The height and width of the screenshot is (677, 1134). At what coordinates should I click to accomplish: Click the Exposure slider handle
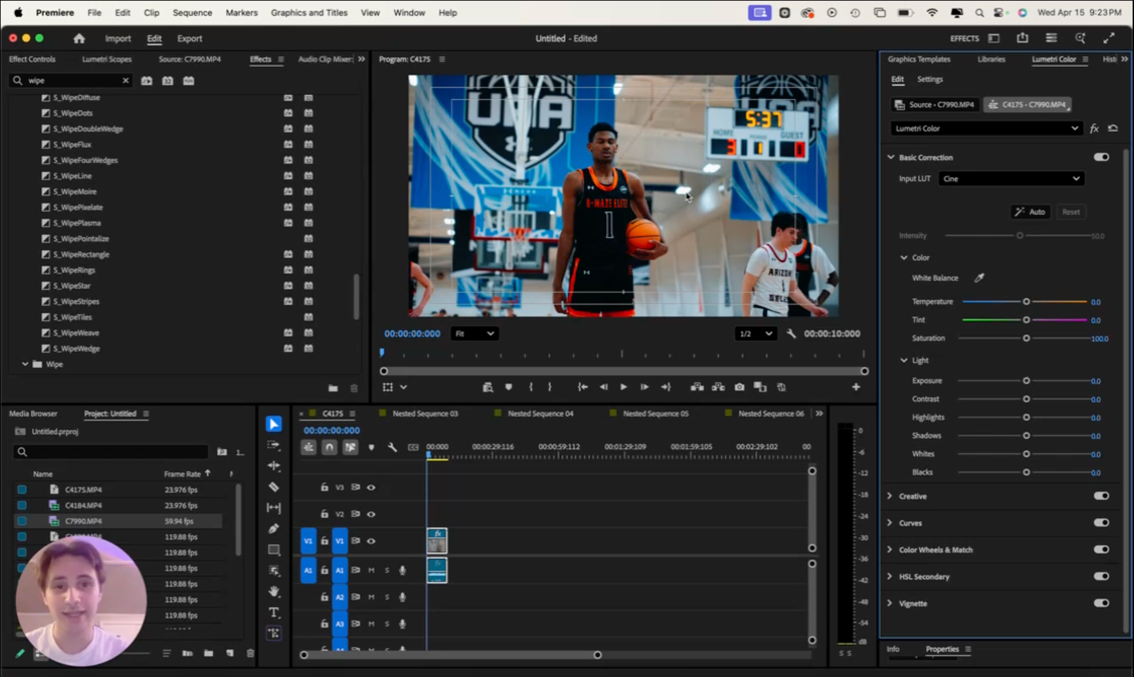tap(1026, 380)
